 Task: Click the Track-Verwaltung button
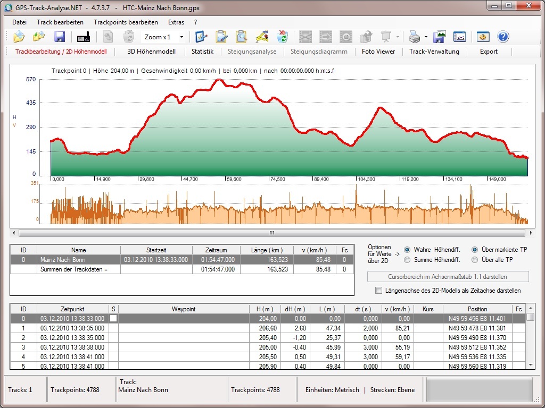434,52
